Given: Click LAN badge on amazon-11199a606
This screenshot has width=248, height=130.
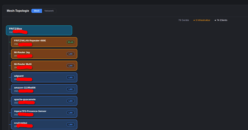Looking at the screenshot, I should tap(70, 89).
